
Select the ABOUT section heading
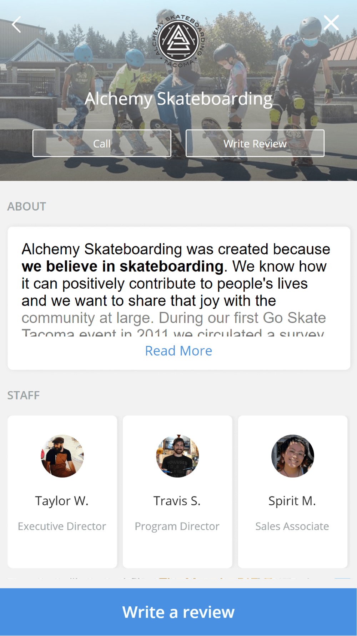click(x=27, y=206)
